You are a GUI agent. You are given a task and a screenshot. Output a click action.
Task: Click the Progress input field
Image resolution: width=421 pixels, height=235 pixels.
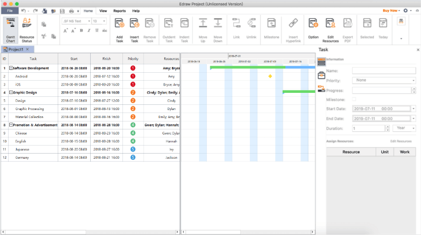(x=381, y=91)
